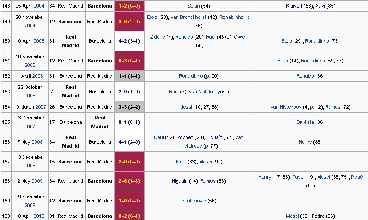Open the 2009 link under 29 November
This screenshot has height=220, width=368.
[30, 205]
